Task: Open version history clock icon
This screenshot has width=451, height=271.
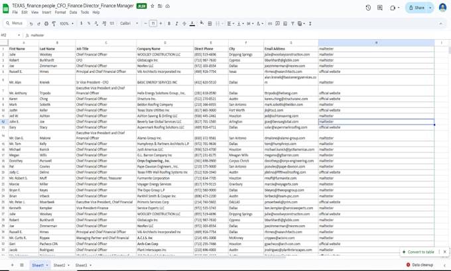Action: pos(368,8)
